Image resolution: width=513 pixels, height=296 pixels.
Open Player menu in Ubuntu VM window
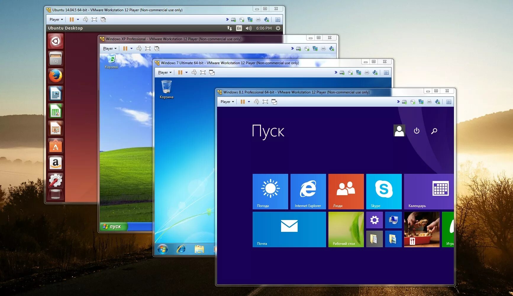coord(56,20)
